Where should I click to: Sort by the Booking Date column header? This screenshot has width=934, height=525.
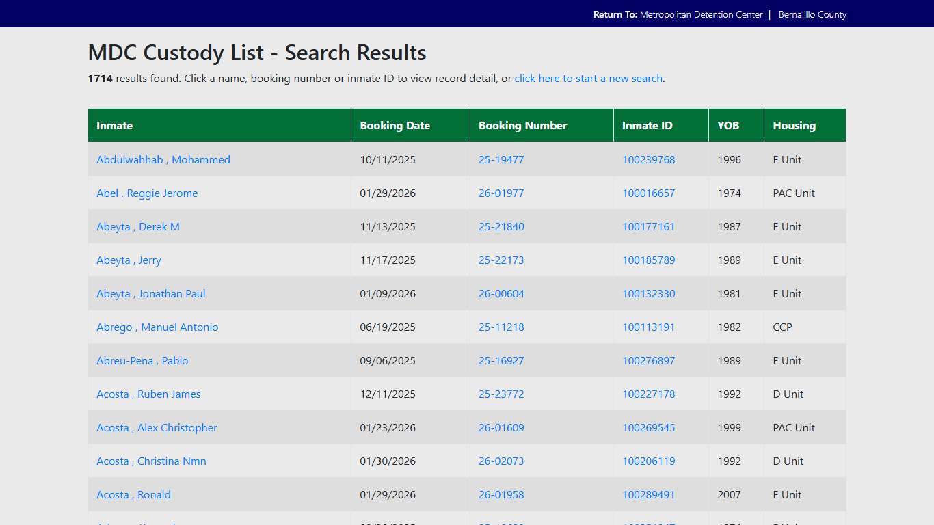(x=395, y=125)
